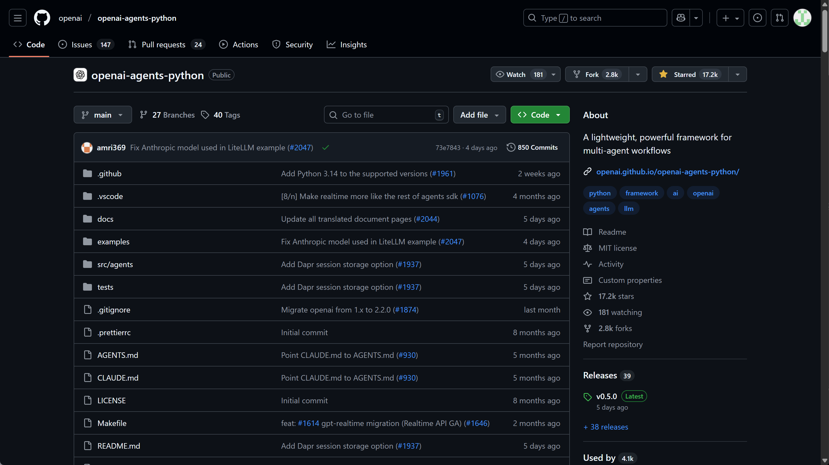Open the create new plus dropdown

[x=730, y=18]
